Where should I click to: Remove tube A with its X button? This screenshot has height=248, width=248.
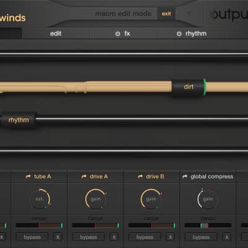[x=58, y=237]
